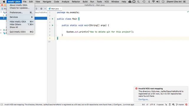
Task: Choose Hide IntelliJ IDEA
Action: click(21, 21)
